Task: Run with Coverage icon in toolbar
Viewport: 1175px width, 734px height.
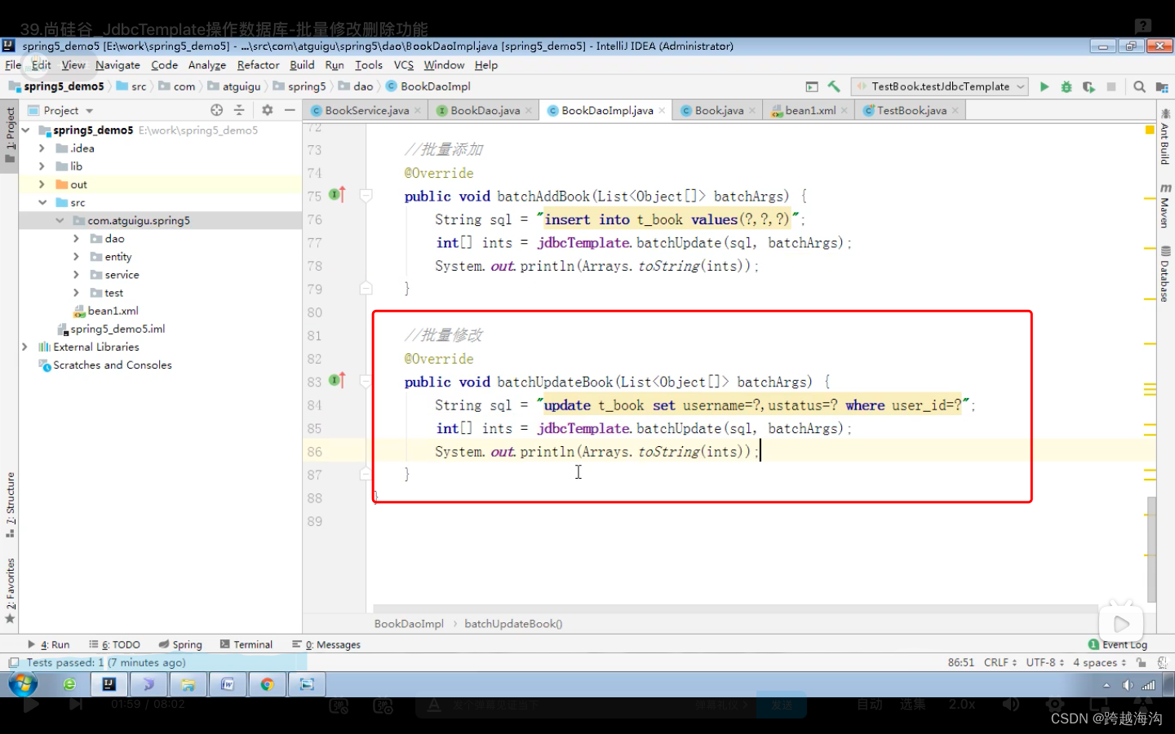Action: (x=1089, y=86)
